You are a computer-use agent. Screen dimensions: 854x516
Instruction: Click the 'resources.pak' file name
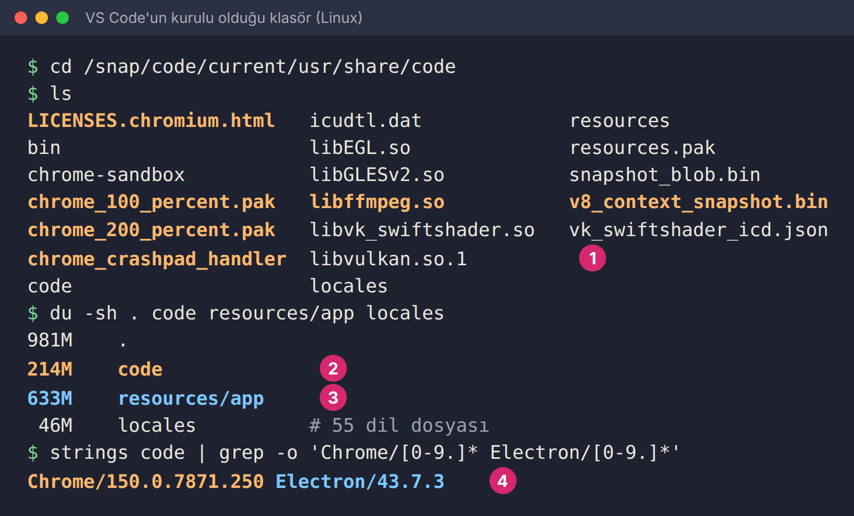coord(643,148)
